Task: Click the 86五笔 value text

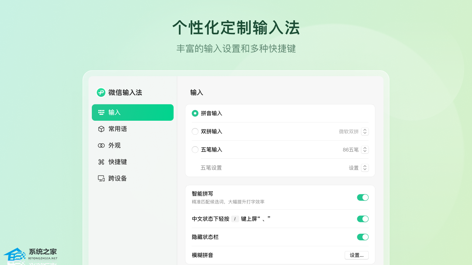Action: [x=351, y=149]
